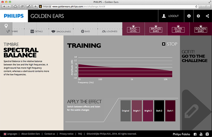Click the frequency response graph

pyautogui.click(x=125, y=67)
